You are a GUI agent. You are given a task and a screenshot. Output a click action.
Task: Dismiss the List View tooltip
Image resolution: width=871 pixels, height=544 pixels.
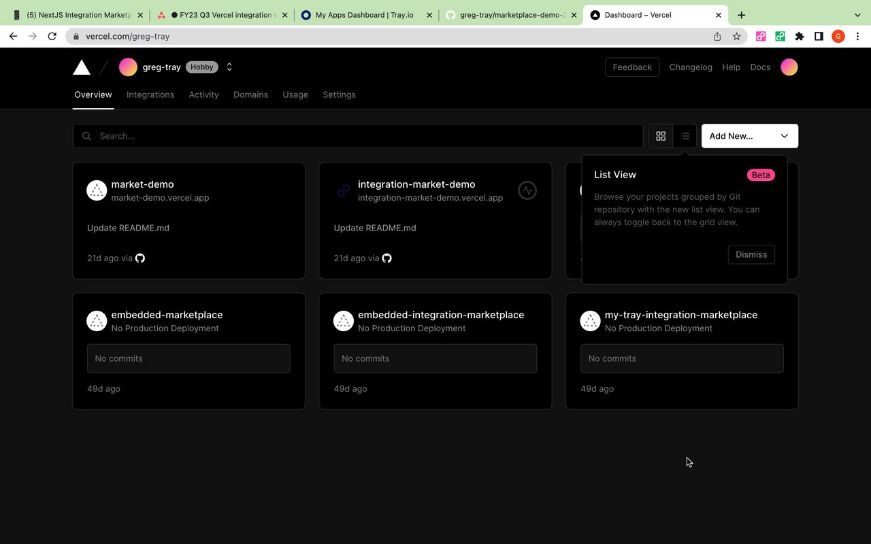tap(751, 254)
